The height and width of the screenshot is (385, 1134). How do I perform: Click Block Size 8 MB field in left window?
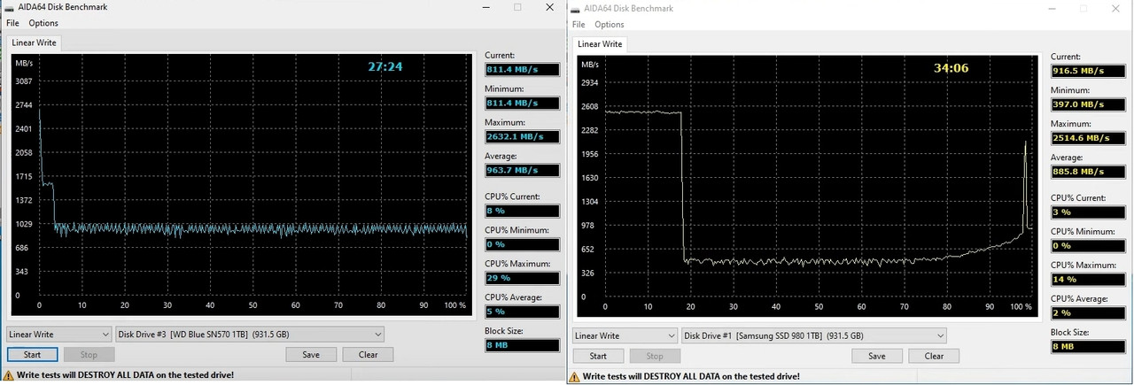coord(523,345)
